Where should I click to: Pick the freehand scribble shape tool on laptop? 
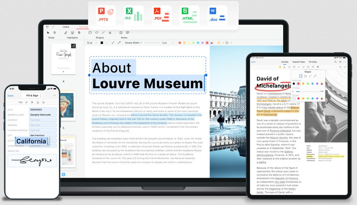click(110, 33)
